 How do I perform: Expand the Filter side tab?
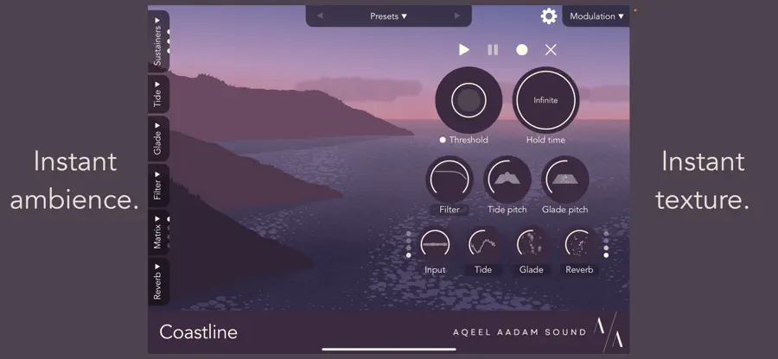click(x=158, y=186)
